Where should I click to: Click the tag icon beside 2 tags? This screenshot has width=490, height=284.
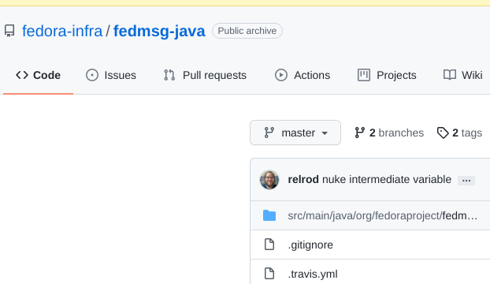(443, 133)
